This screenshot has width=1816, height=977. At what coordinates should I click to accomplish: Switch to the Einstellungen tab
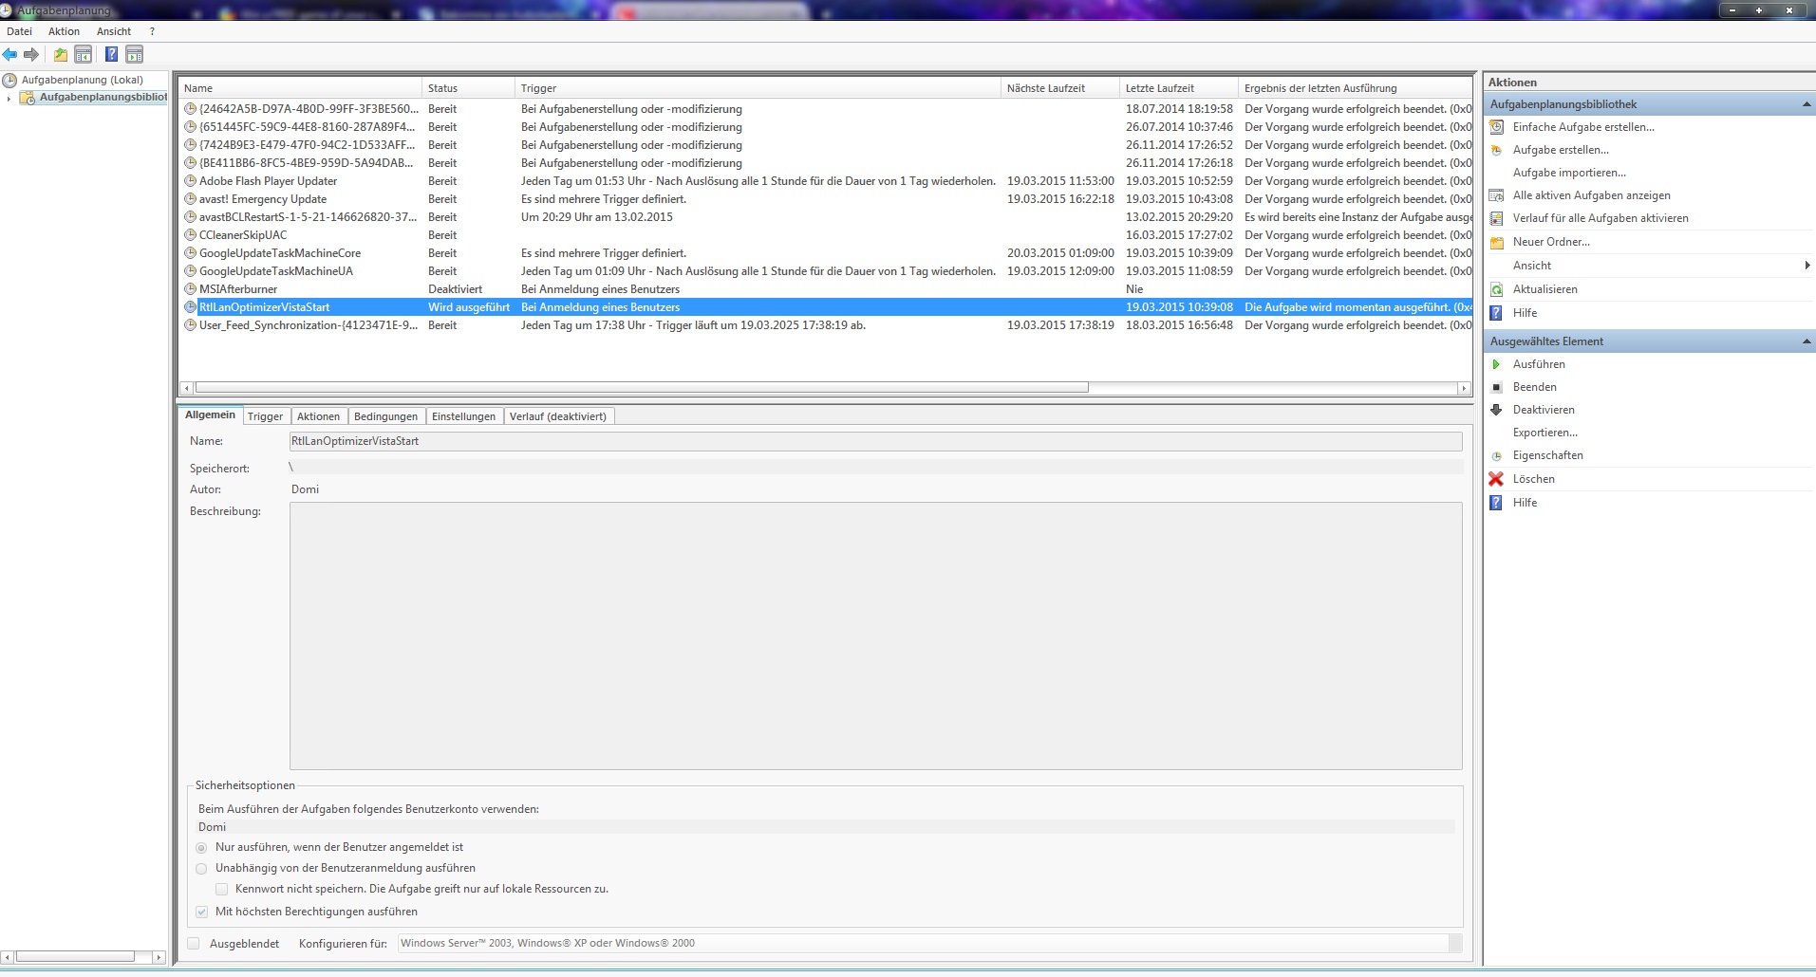click(463, 416)
